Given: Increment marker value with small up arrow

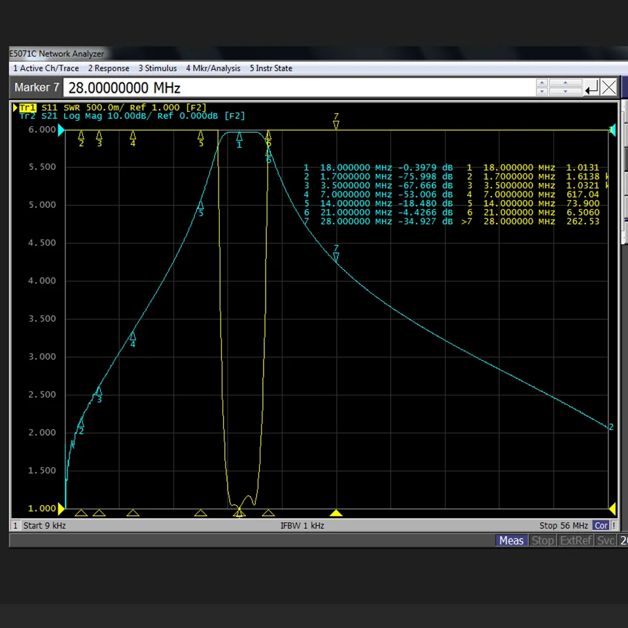Looking at the screenshot, I should point(542,83).
